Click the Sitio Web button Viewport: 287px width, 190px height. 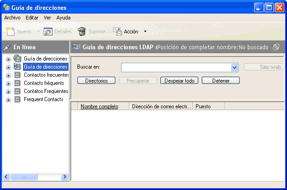click(264, 67)
